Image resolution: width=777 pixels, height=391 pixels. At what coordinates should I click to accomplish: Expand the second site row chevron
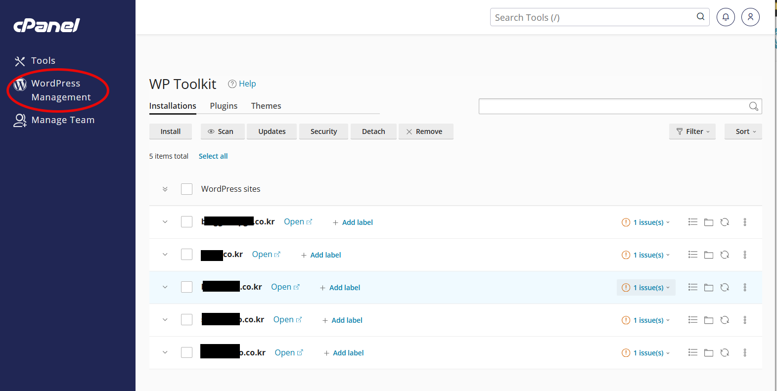point(165,255)
